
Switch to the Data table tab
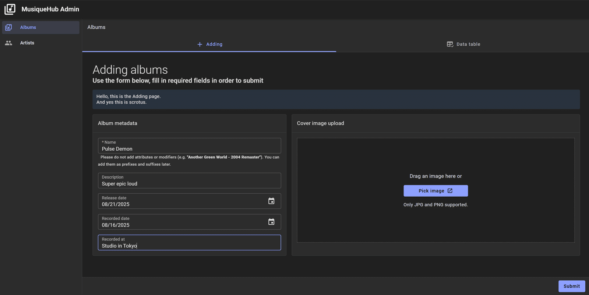tap(463, 44)
